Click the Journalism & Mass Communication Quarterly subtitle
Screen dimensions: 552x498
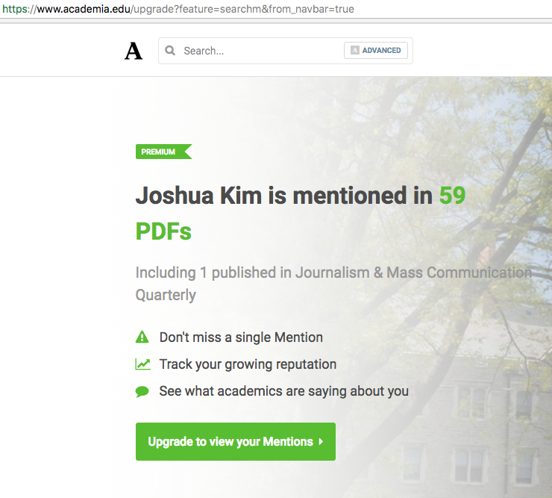(333, 284)
